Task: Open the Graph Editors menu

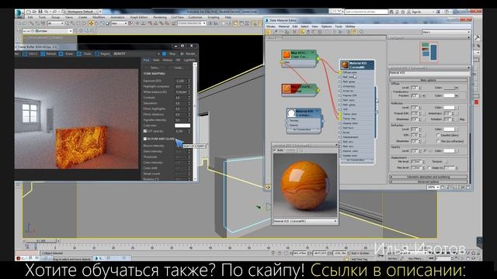Action: coord(139,17)
